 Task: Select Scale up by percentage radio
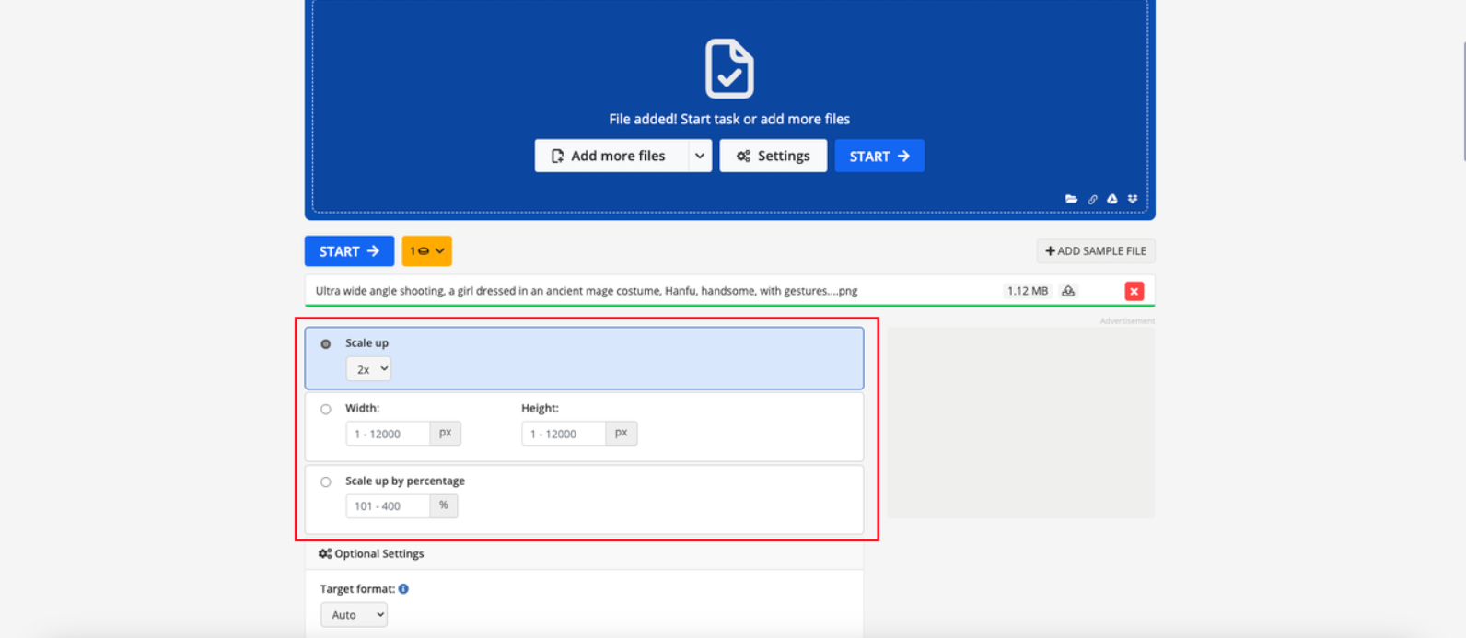click(x=326, y=482)
